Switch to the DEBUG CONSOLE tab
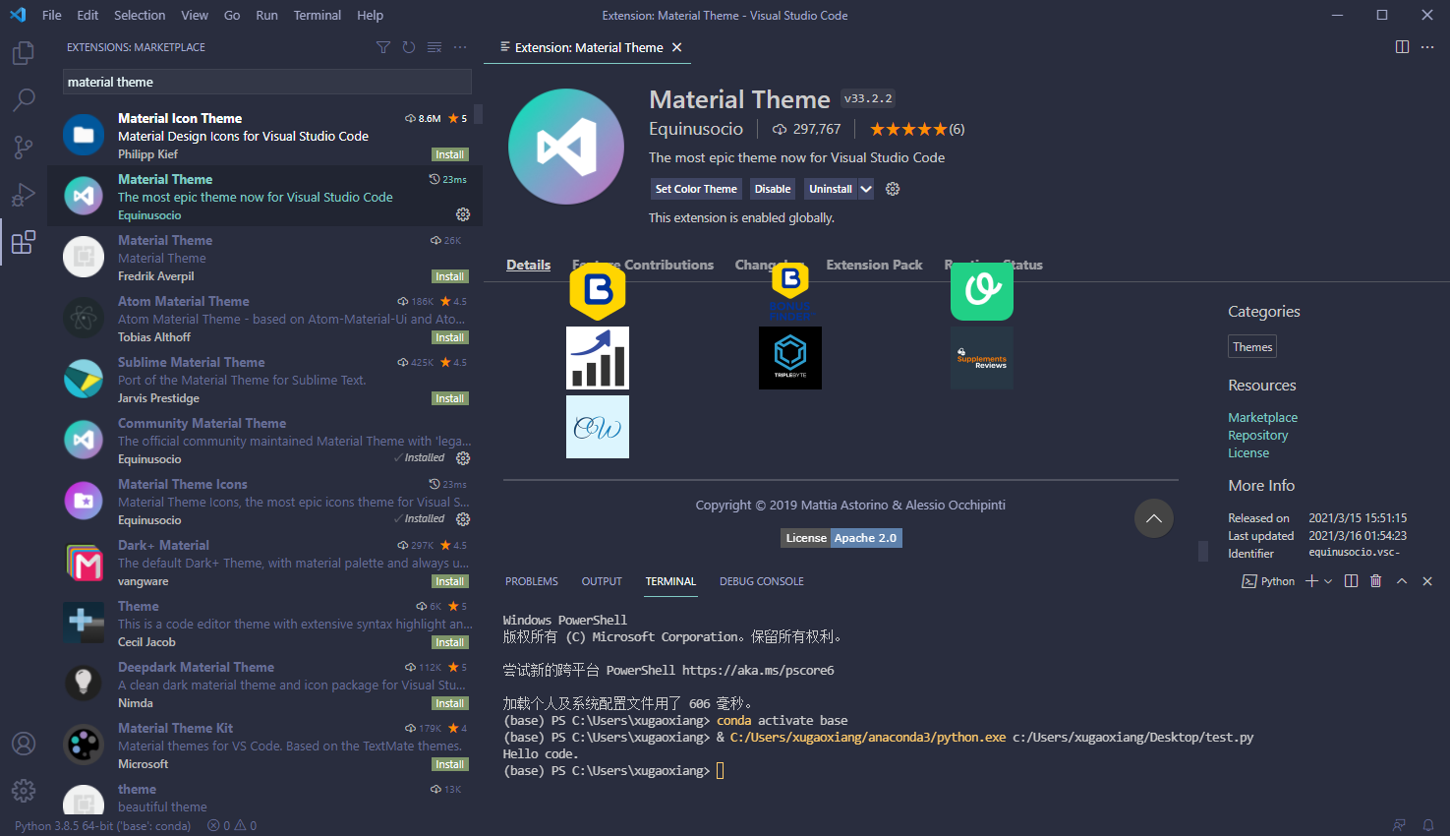 pyautogui.click(x=762, y=581)
